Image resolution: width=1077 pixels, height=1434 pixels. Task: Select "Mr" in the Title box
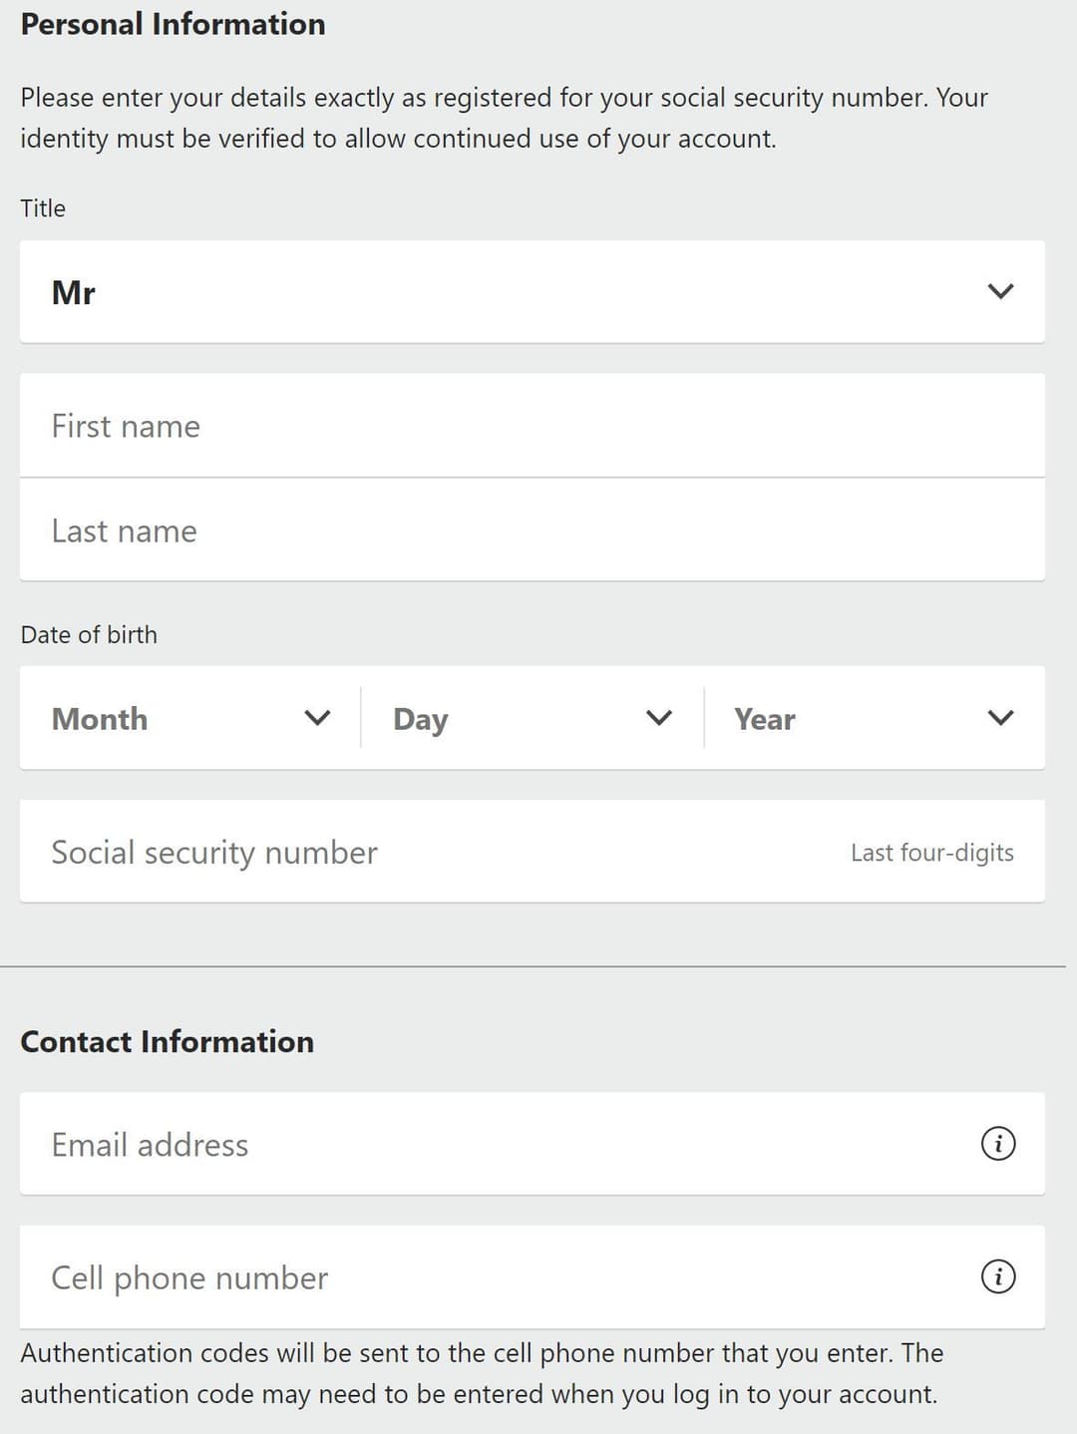point(74,292)
